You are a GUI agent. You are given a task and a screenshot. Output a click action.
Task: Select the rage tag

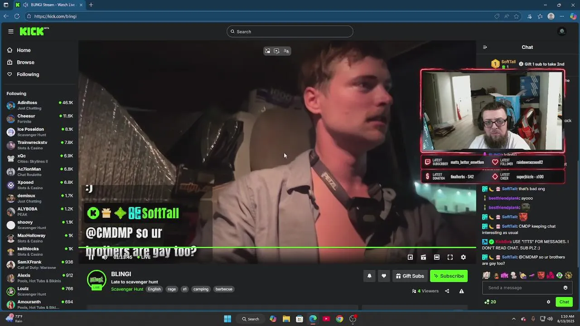point(172,289)
